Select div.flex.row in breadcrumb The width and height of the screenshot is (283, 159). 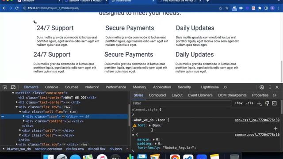coord(75,149)
